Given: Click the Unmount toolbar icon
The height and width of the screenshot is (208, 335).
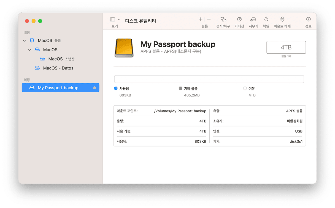Looking at the screenshot, I should [282, 19].
